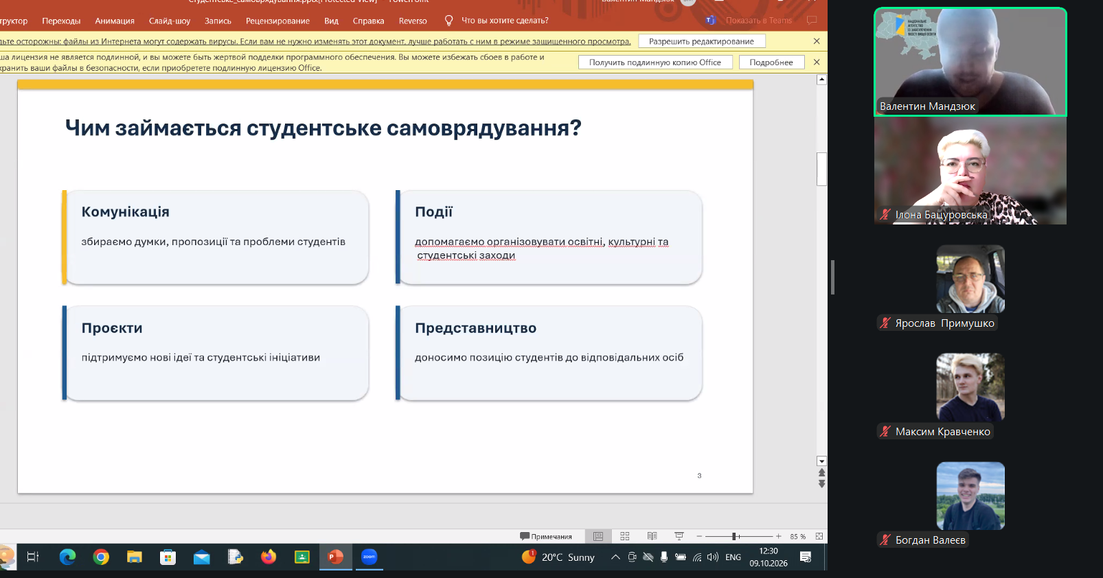The width and height of the screenshot is (1103, 578).
Task: Switch to the Слайд-шоу tab
Action: tap(170, 21)
